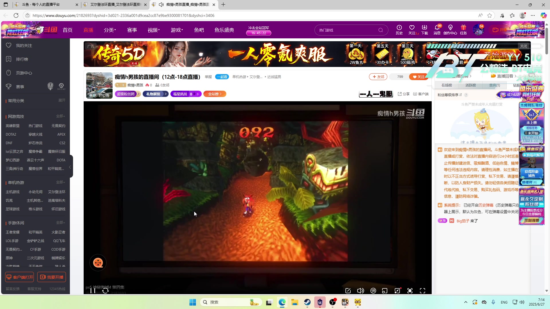
Task: Open the orange film reel widget
Action: click(98, 263)
